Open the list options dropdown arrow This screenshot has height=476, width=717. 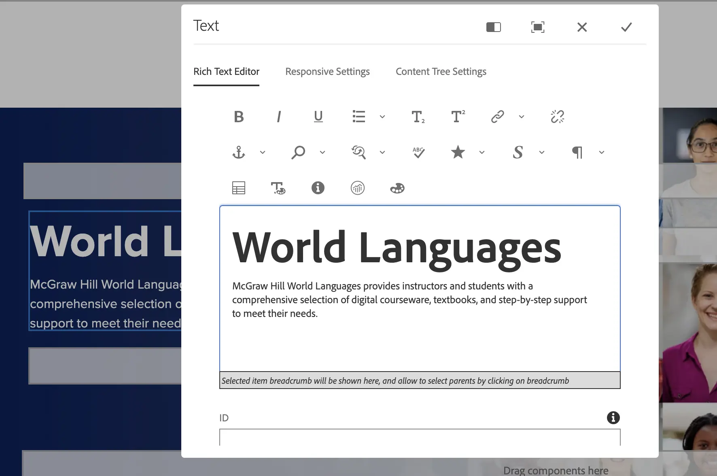coord(382,117)
